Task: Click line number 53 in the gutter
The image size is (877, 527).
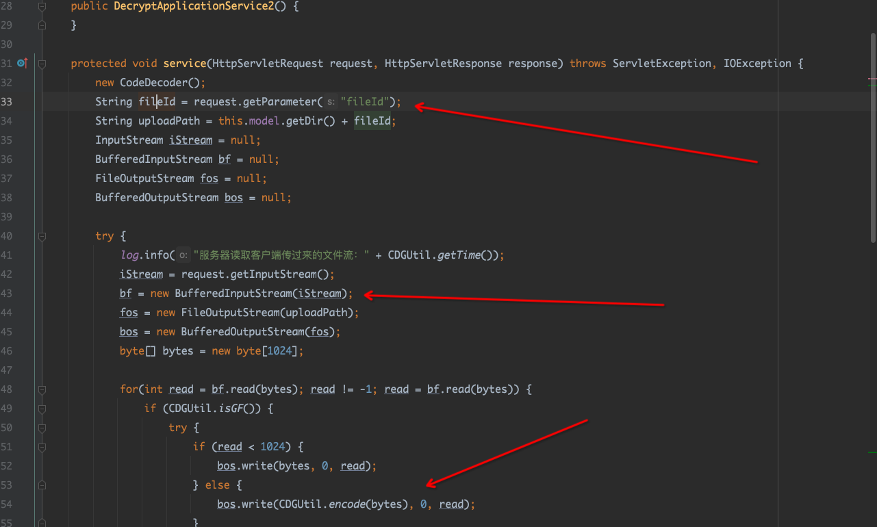Action: click(x=7, y=485)
